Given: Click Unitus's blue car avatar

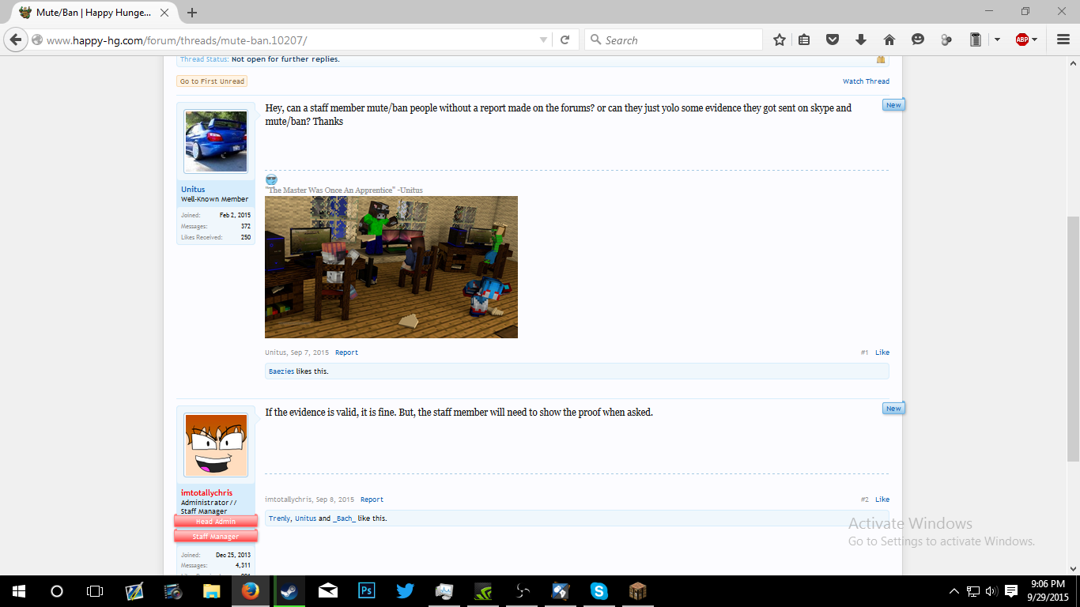Looking at the screenshot, I should (x=216, y=141).
